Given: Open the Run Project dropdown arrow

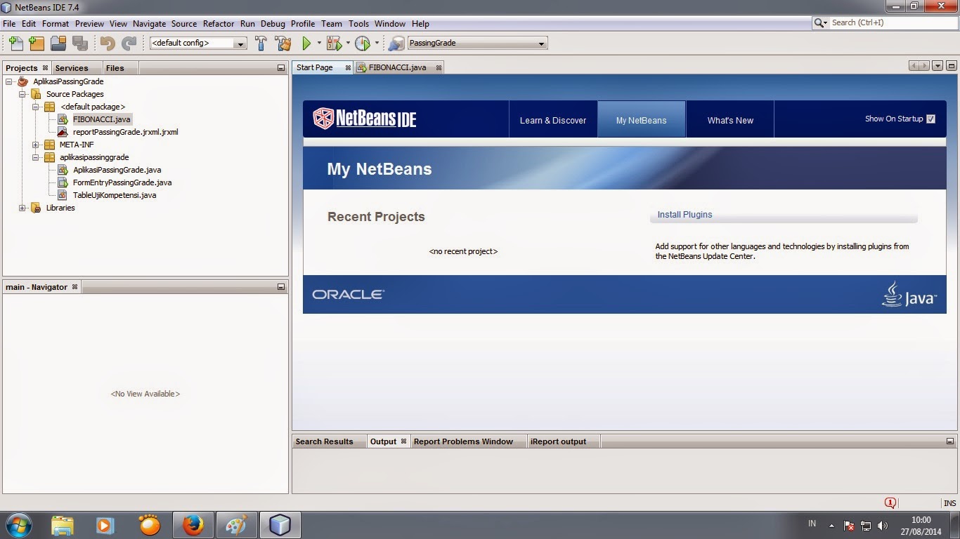Looking at the screenshot, I should (x=319, y=44).
